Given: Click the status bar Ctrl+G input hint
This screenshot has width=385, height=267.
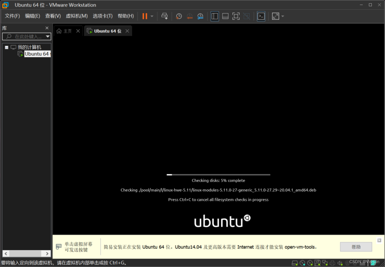Looking at the screenshot, I should pyautogui.click(x=64, y=263).
